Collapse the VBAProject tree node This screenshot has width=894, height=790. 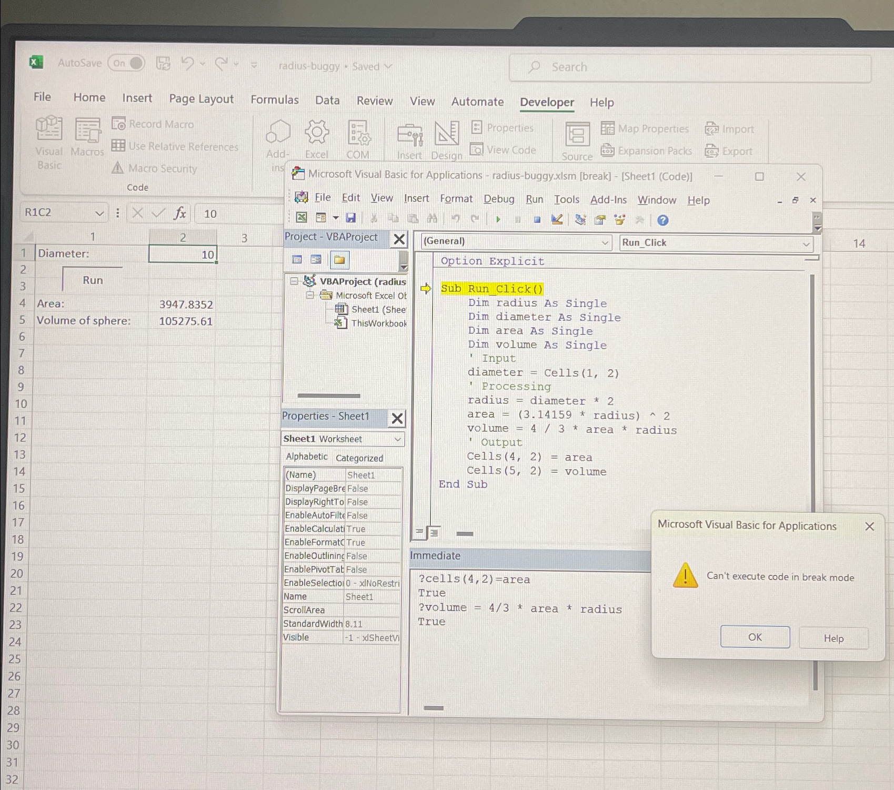tap(294, 281)
